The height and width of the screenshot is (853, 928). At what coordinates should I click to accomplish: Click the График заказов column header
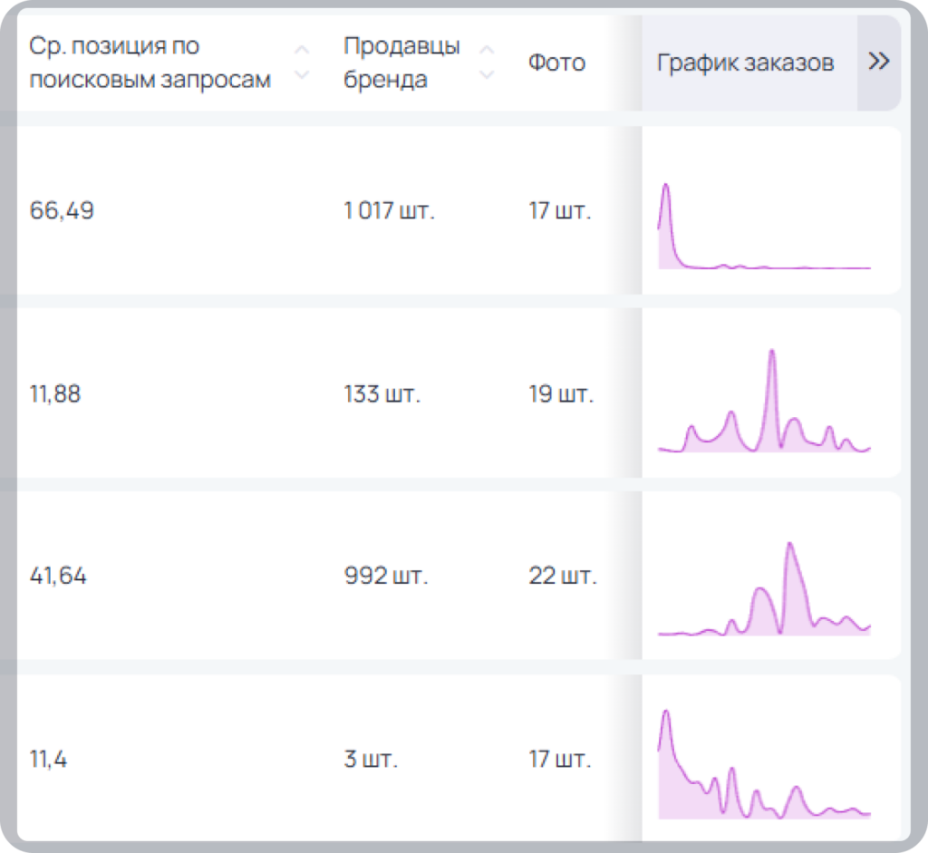(x=745, y=63)
